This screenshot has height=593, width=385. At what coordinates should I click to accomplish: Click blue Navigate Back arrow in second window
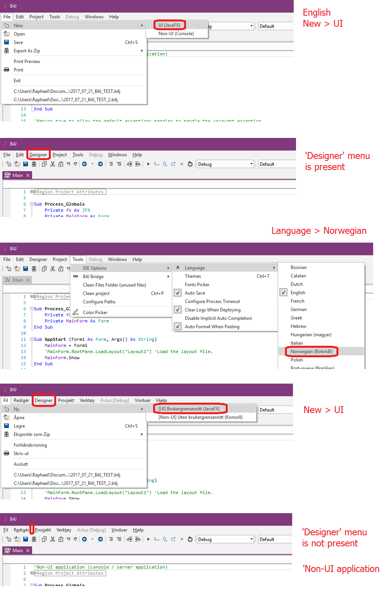click(x=84, y=164)
